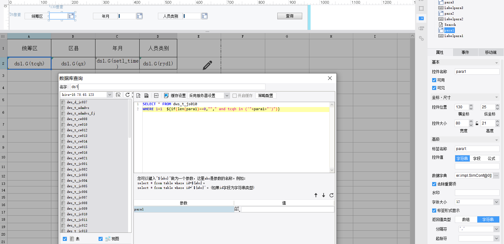This screenshot has width=504, height=244.
Task: Move parameter up with the up arrow
Action: [316, 195]
